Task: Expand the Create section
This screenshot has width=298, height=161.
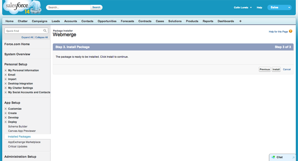Action: click(x=6, y=113)
